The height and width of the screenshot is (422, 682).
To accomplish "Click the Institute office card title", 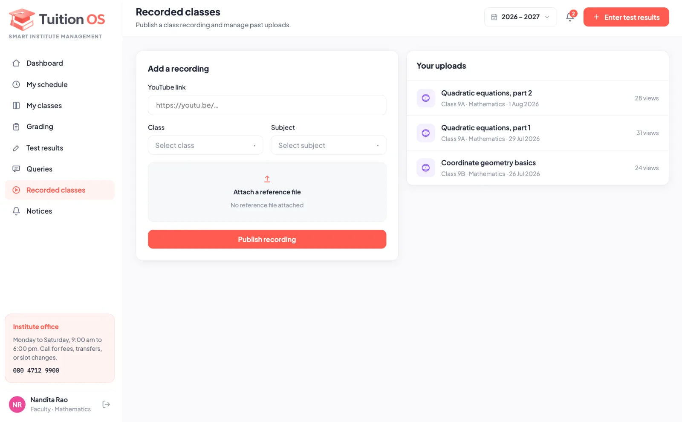I will click(x=36, y=327).
